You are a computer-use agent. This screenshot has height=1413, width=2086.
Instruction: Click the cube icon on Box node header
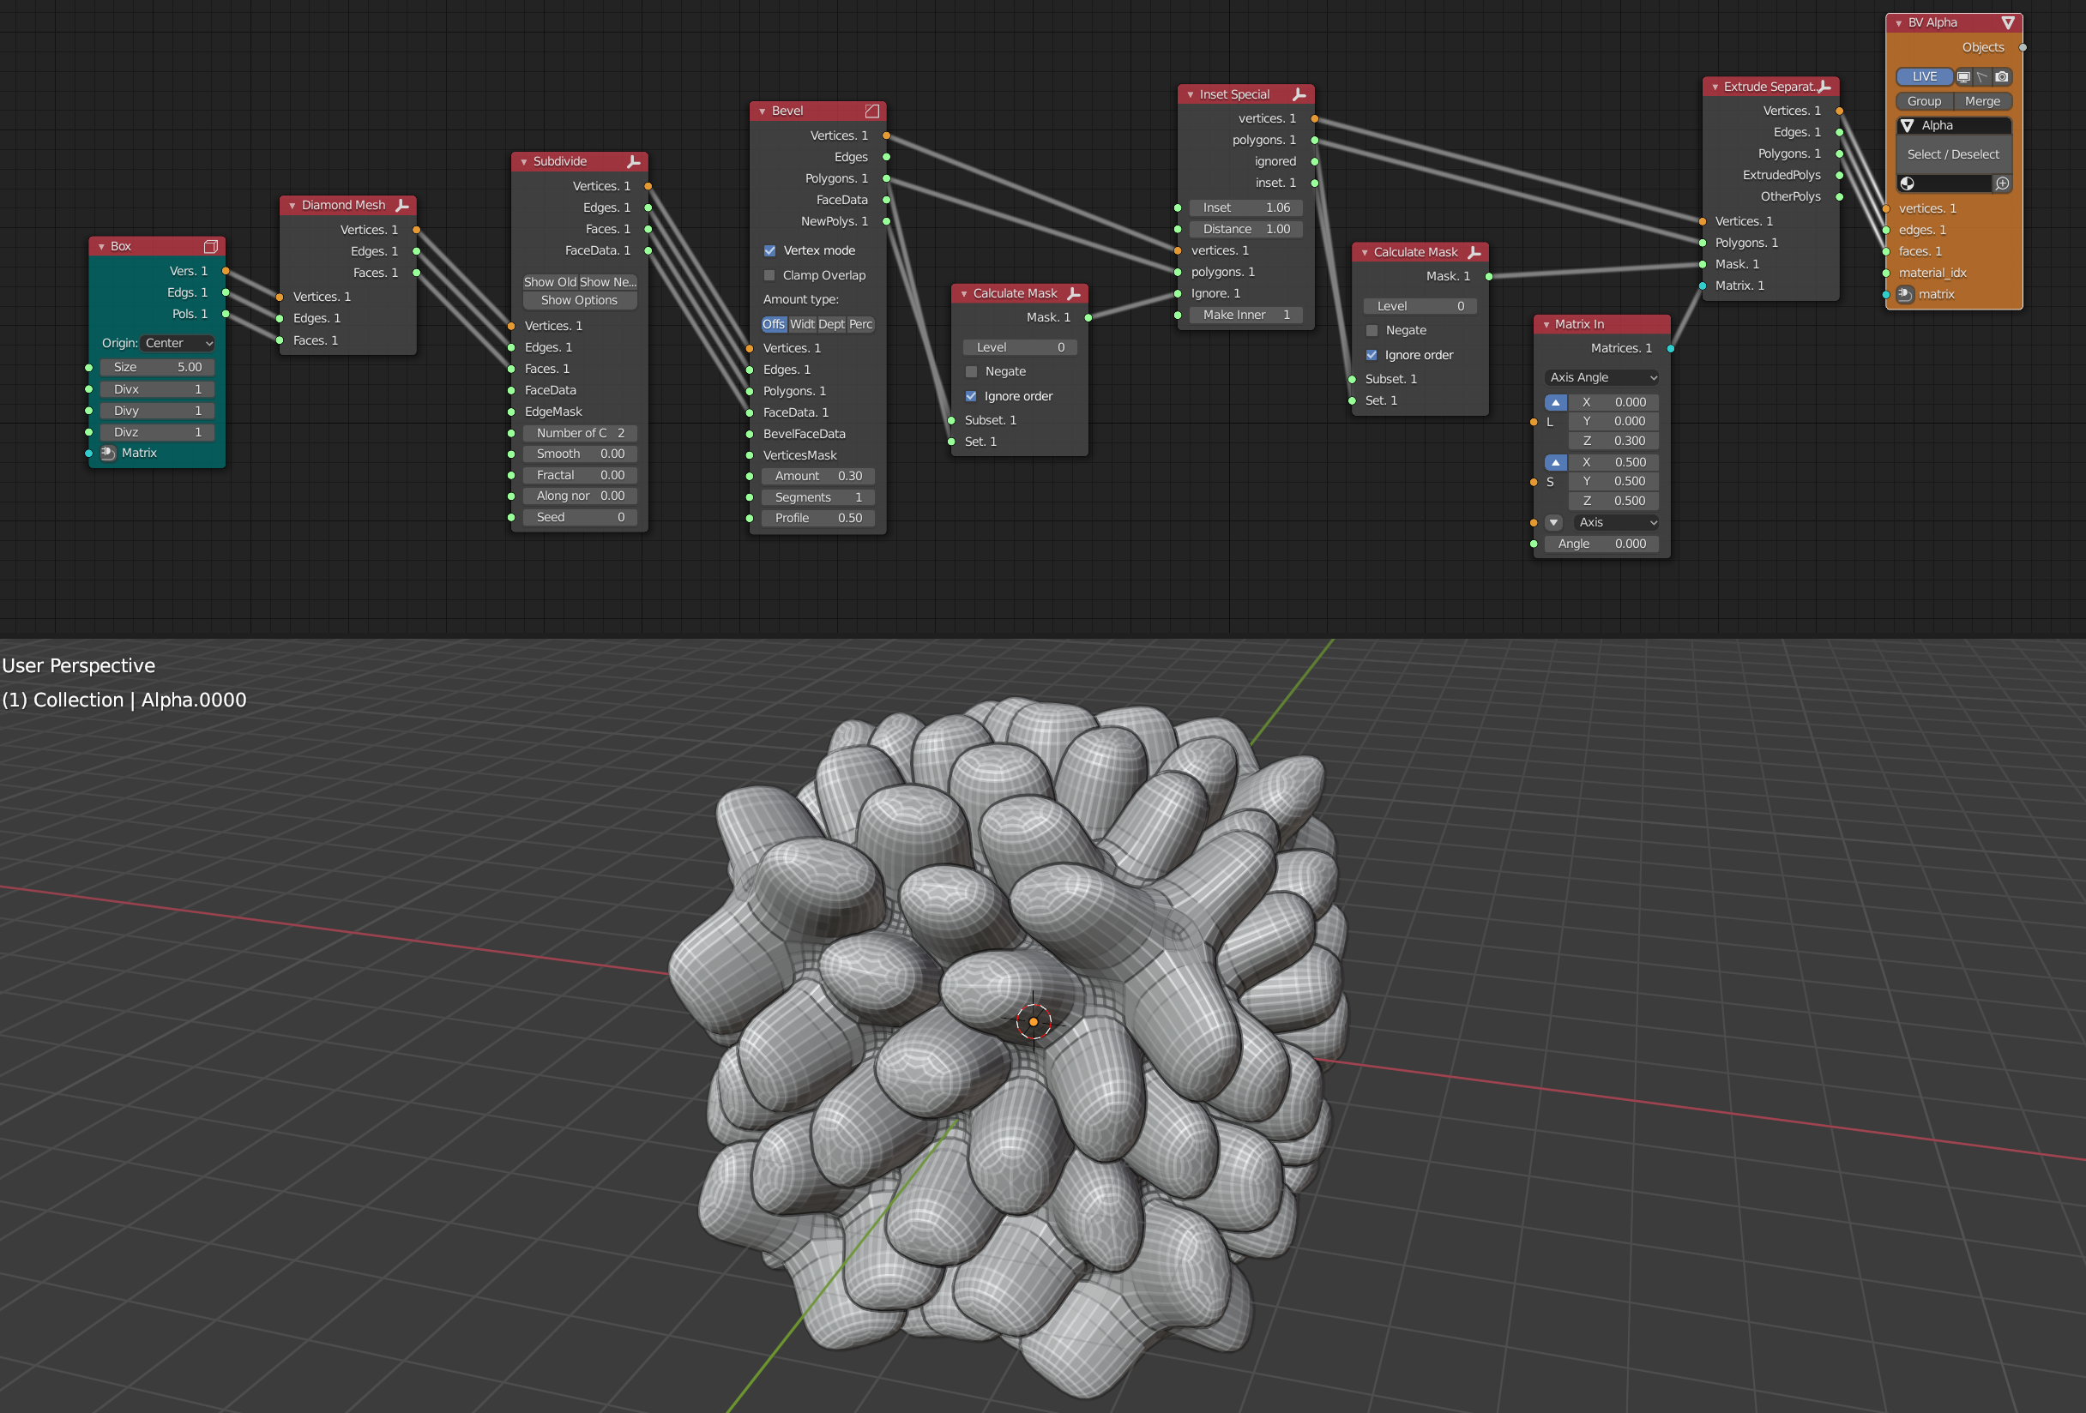[212, 246]
